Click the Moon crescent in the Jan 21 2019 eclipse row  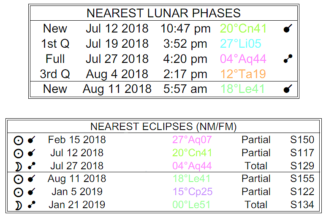pos(18,205)
